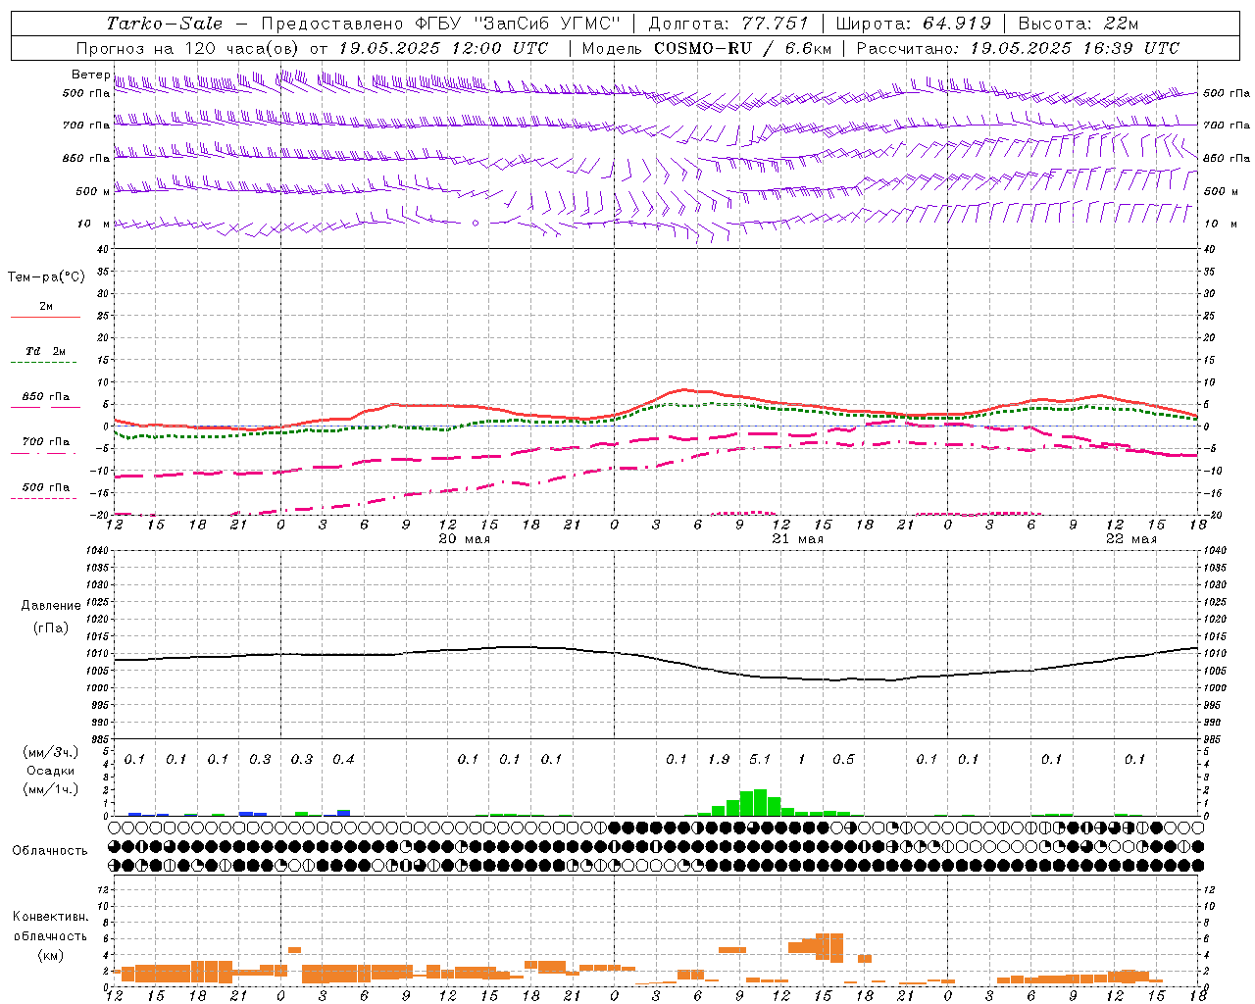Image resolution: width=1255 pixels, height=1004 pixels.
Task: Click the "(км)" unit under convective cloudiness
Action: point(51,955)
